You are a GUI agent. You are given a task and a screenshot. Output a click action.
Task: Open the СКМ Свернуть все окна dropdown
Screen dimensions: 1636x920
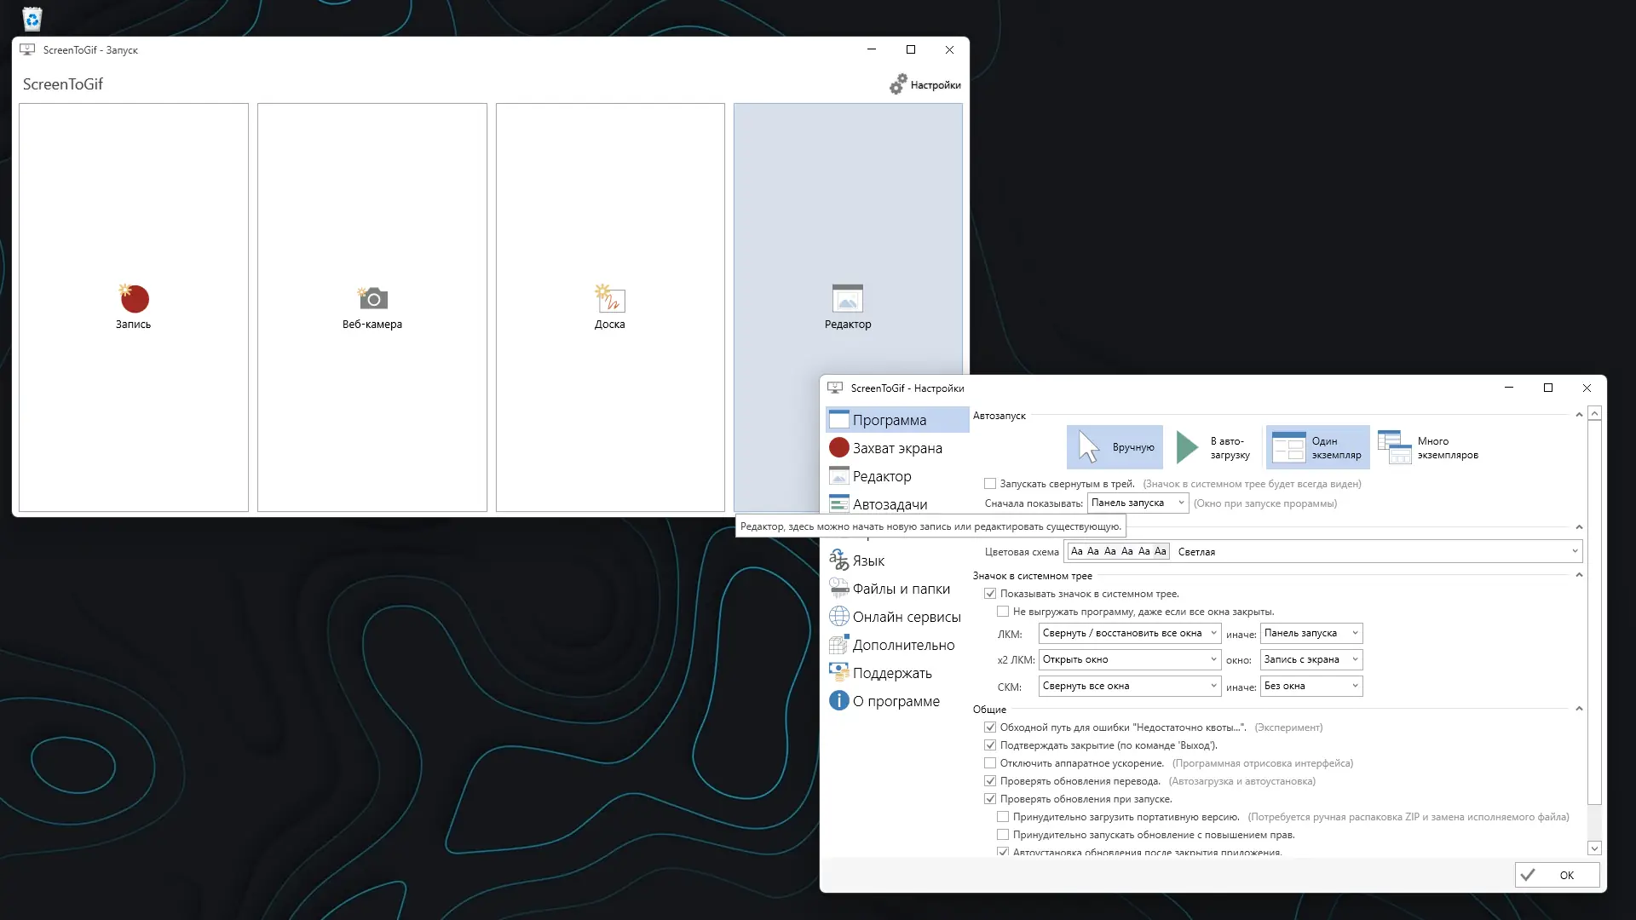[1129, 686]
